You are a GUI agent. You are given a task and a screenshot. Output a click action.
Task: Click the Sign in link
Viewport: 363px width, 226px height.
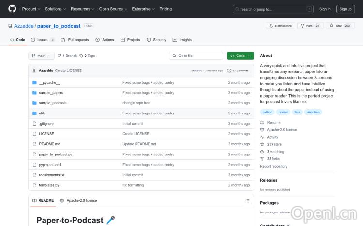325,9
